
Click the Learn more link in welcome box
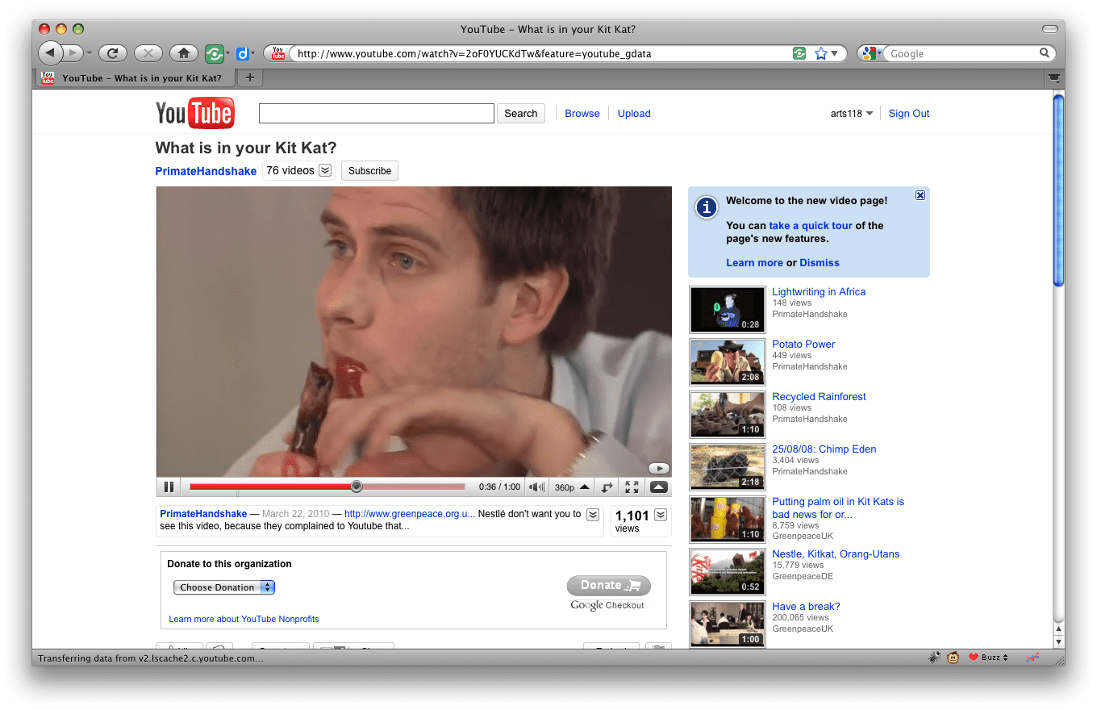[x=754, y=263]
